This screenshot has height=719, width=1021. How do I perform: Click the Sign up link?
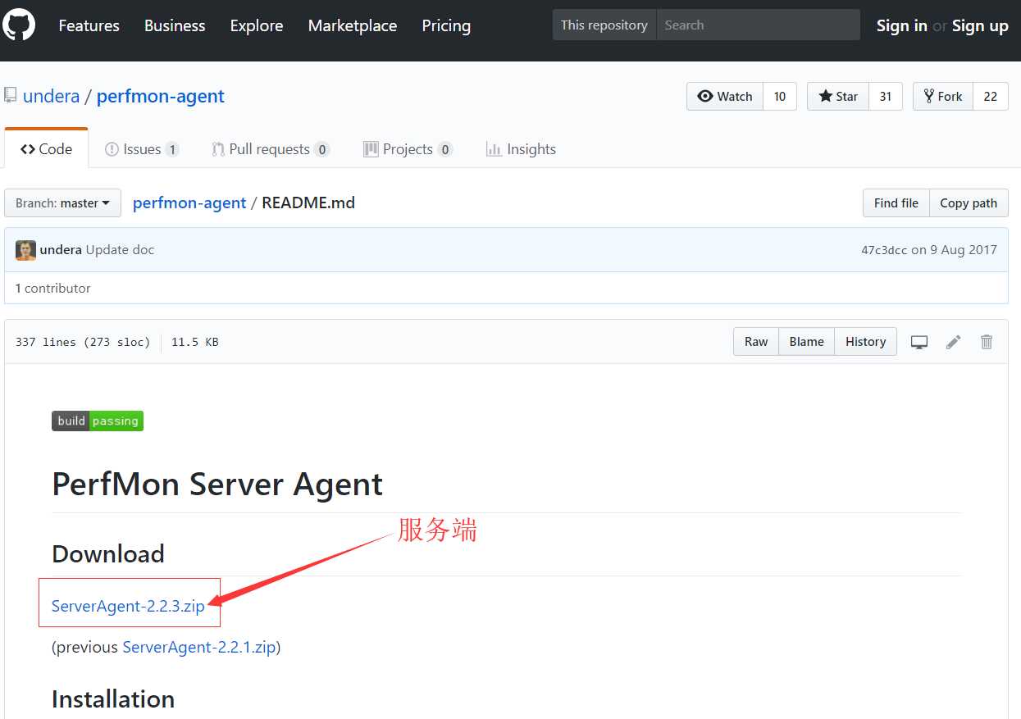pyautogui.click(x=980, y=25)
